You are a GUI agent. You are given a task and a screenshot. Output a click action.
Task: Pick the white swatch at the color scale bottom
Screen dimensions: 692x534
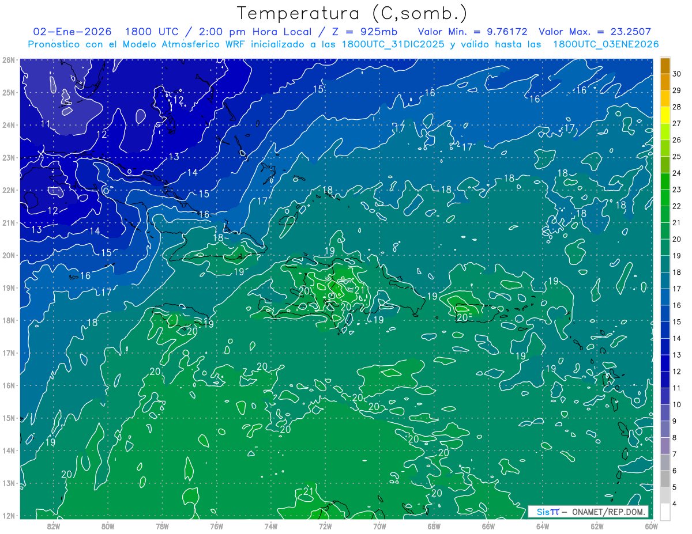[665, 512]
